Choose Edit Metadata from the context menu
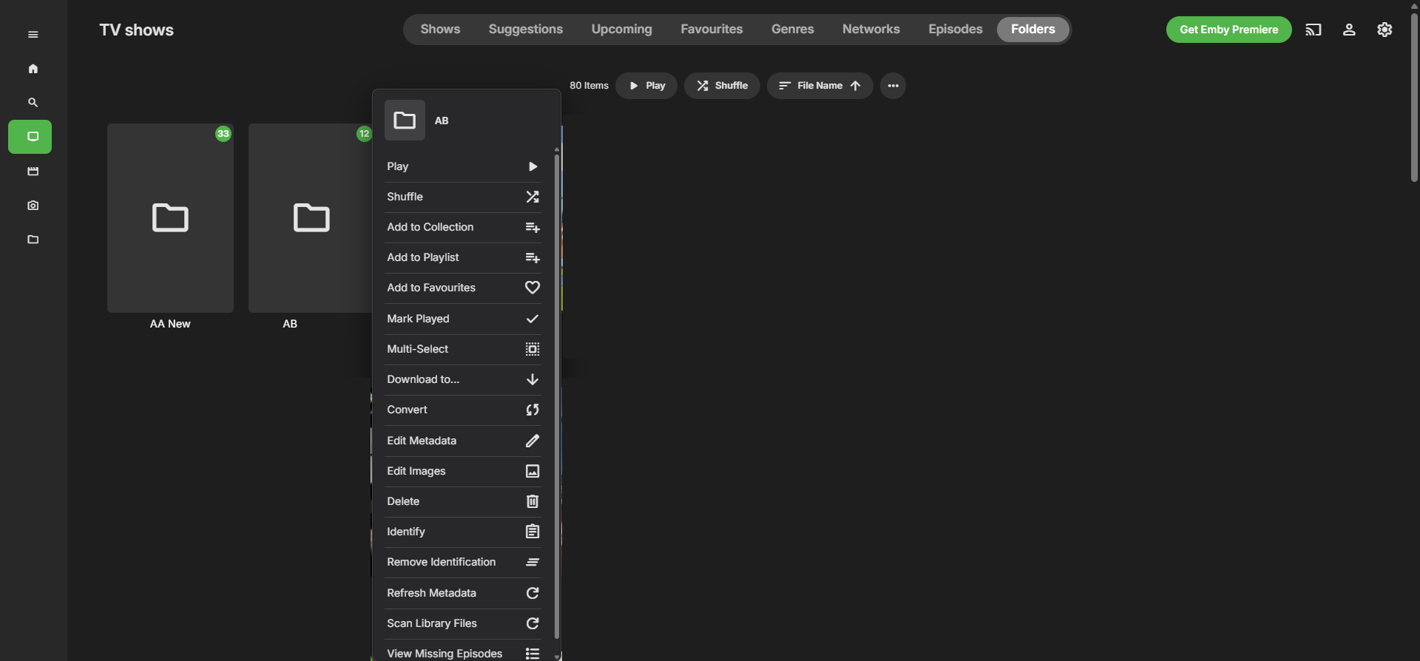1420x661 pixels. pyautogui.click(x=462, y=441)
